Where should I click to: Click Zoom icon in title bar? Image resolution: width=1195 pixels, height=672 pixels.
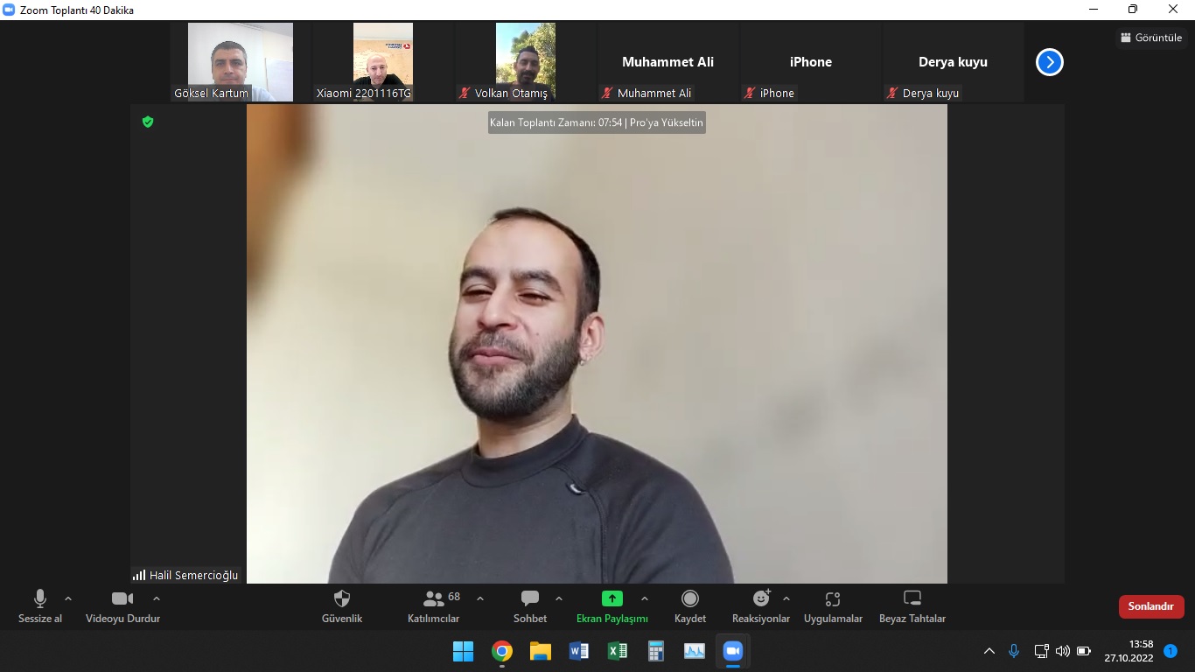click(10, 10)
